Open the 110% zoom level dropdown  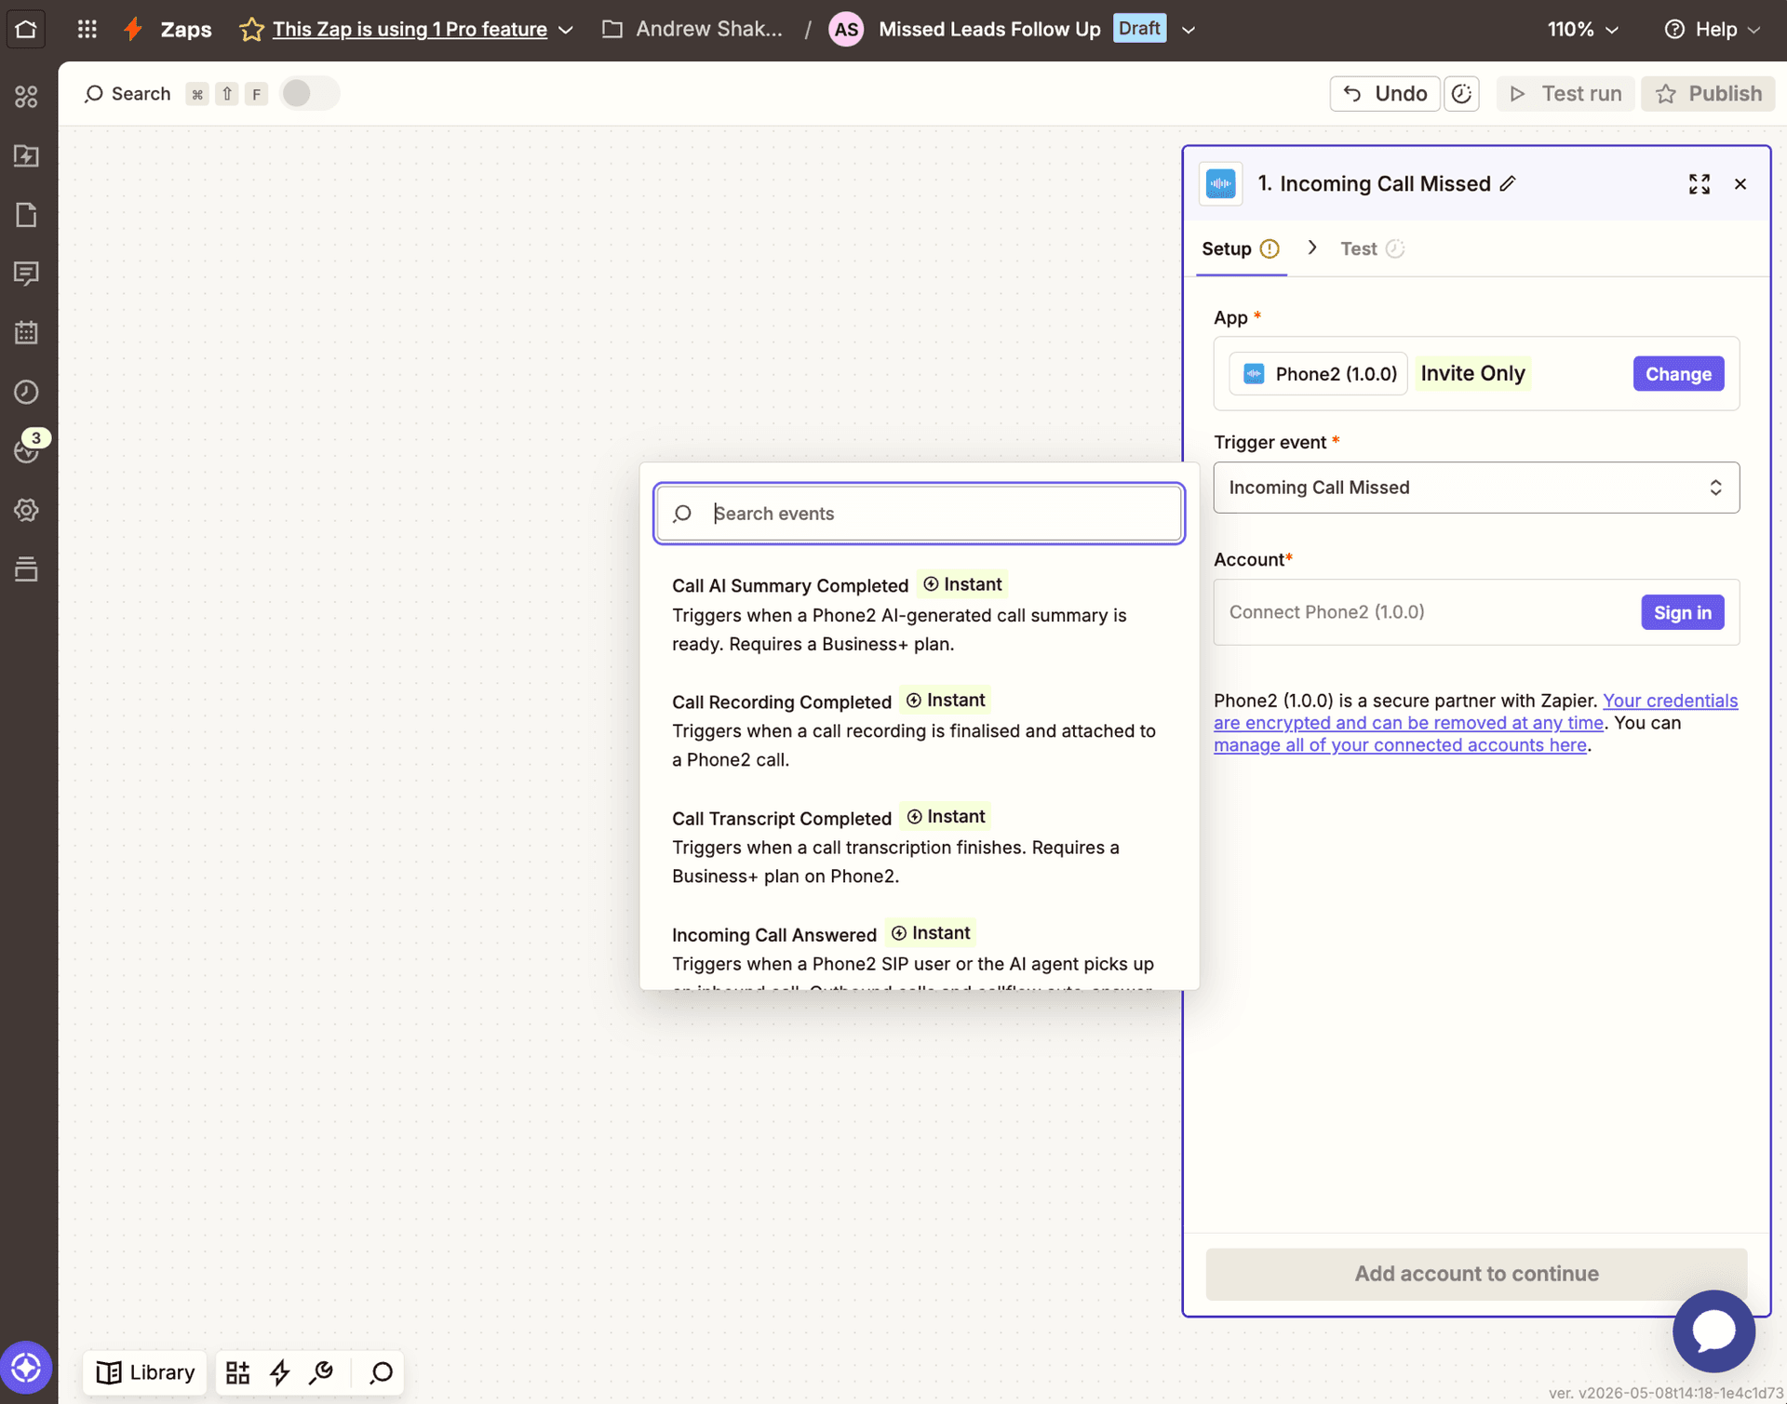coord(1583,29)
